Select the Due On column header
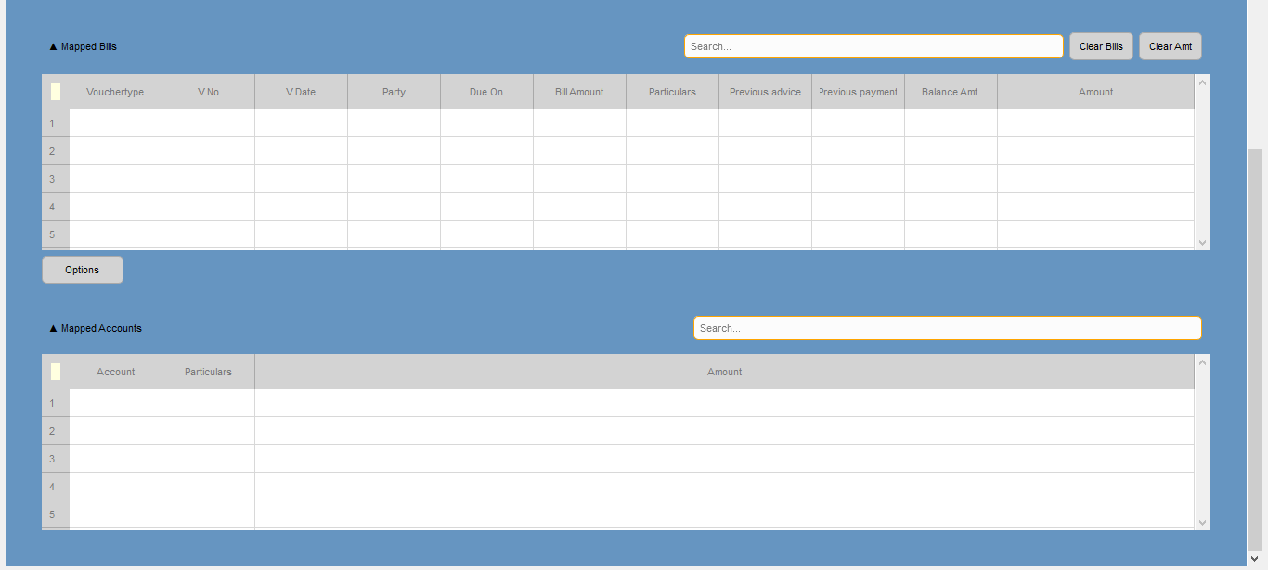Viewport: 1268px width, 570px height. point(486,92)
